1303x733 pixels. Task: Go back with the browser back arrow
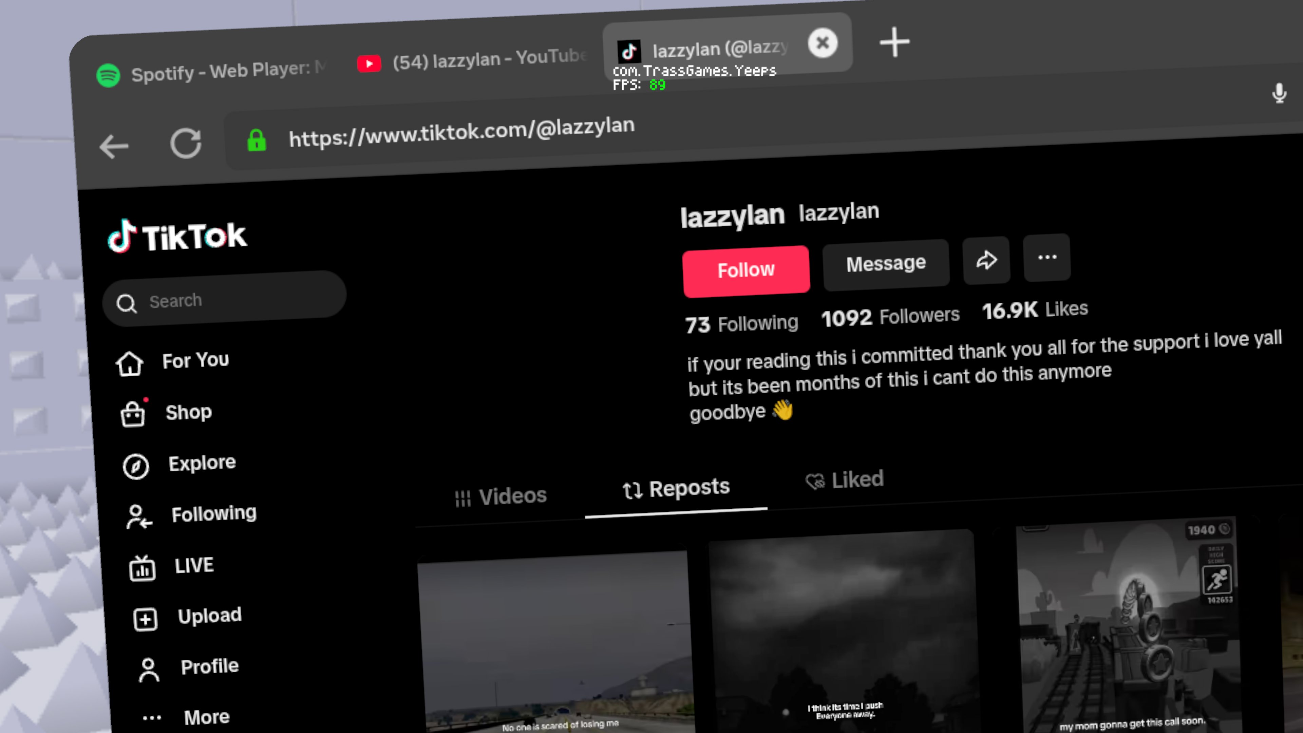tap(114, 147)
